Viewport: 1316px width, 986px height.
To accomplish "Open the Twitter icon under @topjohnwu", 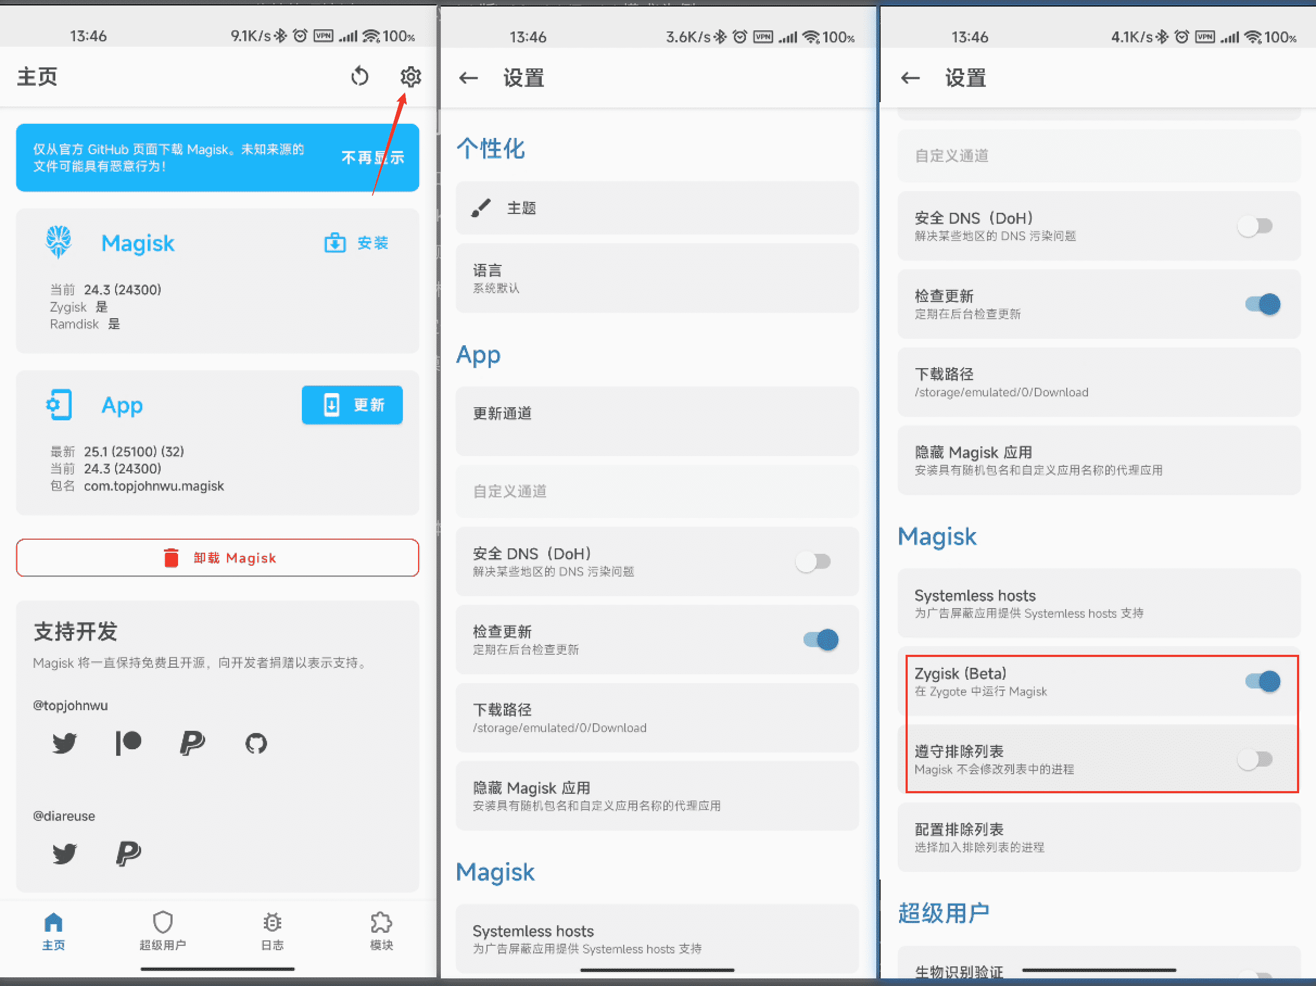I will pyautogui.click(x=64, y=743).
